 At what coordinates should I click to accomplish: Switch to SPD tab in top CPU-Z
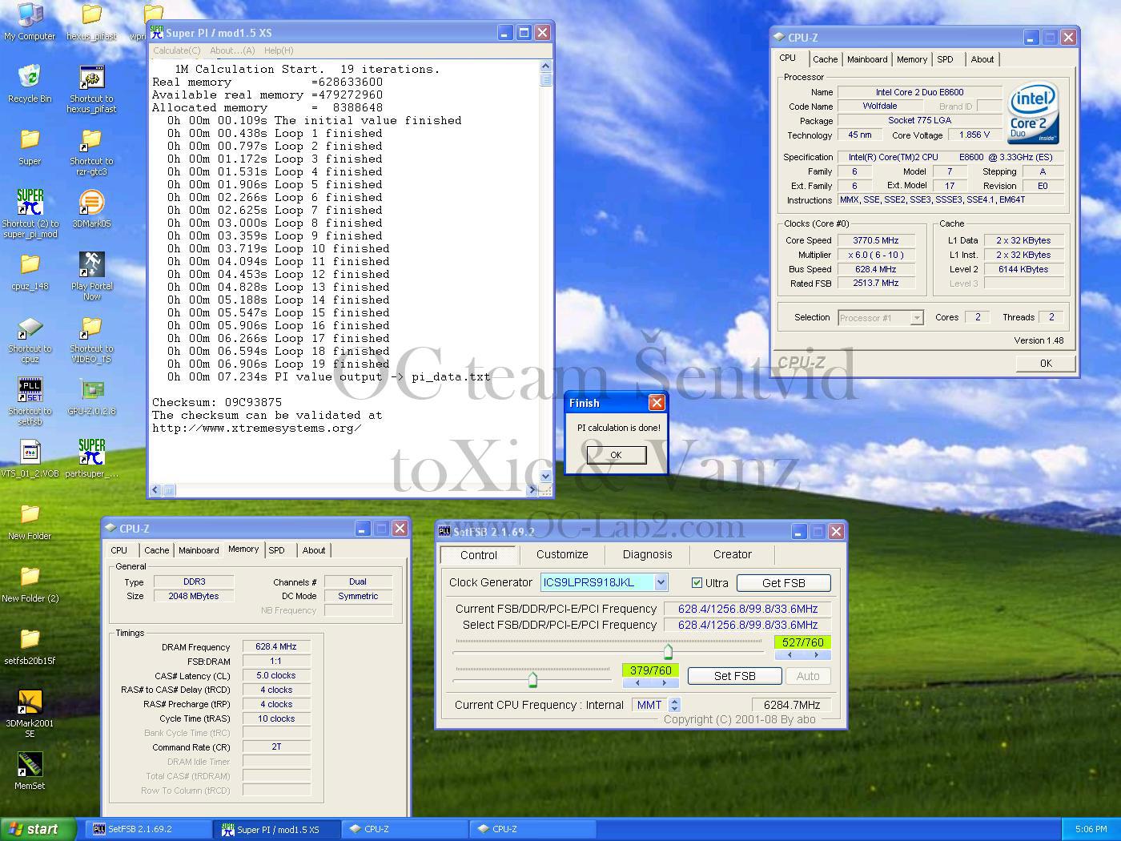pos(945,59)
